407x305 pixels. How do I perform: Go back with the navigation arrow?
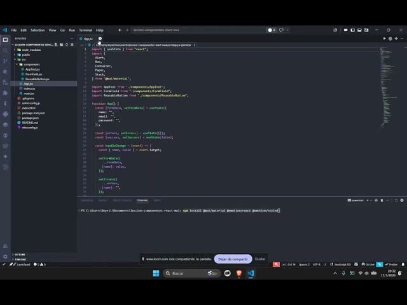[x=120, y=30]
